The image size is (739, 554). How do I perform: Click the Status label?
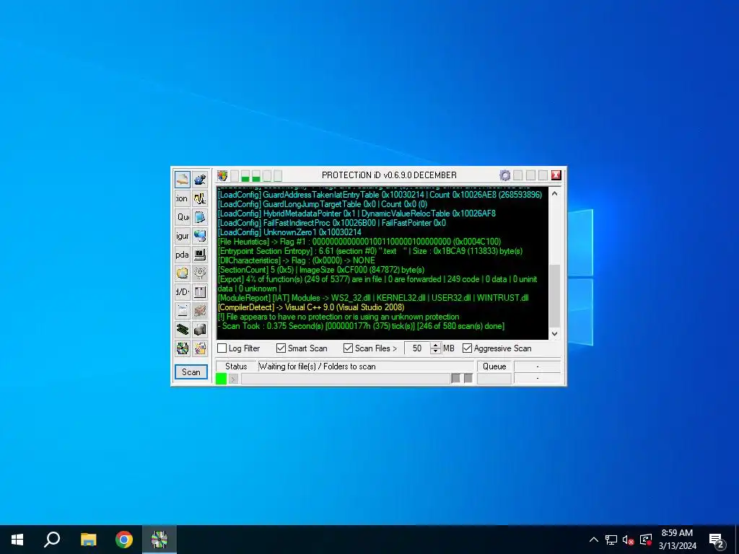[x=236, y=366]
